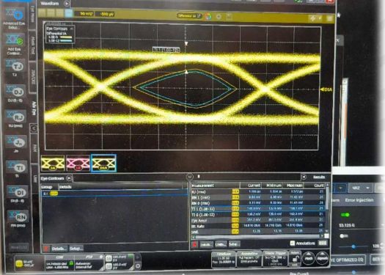Select the yellow 1A waveform thumbnail
The width and height of the screenshot is (385, 275).
pyautogui.click(x=53, y=164)
